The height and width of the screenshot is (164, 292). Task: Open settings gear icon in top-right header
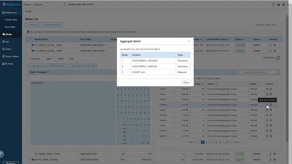283,5
